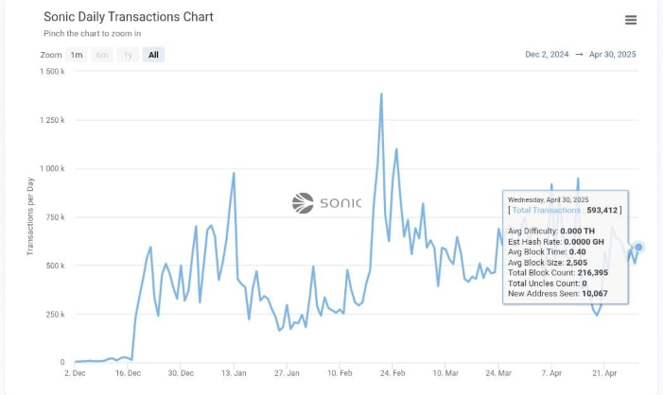
Task: Click the 750 k y-axis label
Action: click(55, 217)
